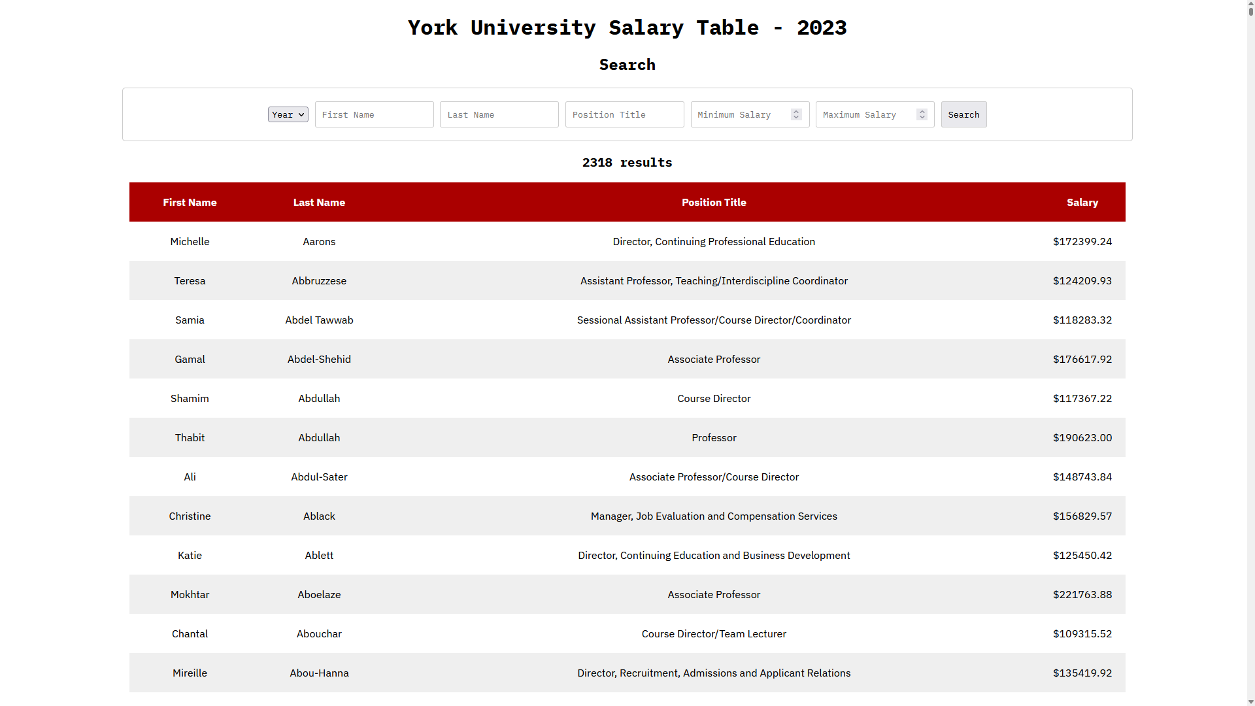Image resolution: width=1255 pixels, height=706 pixels.
Task: Click the Abbruzzese last name cell
Action: click(x=319, y=280)
